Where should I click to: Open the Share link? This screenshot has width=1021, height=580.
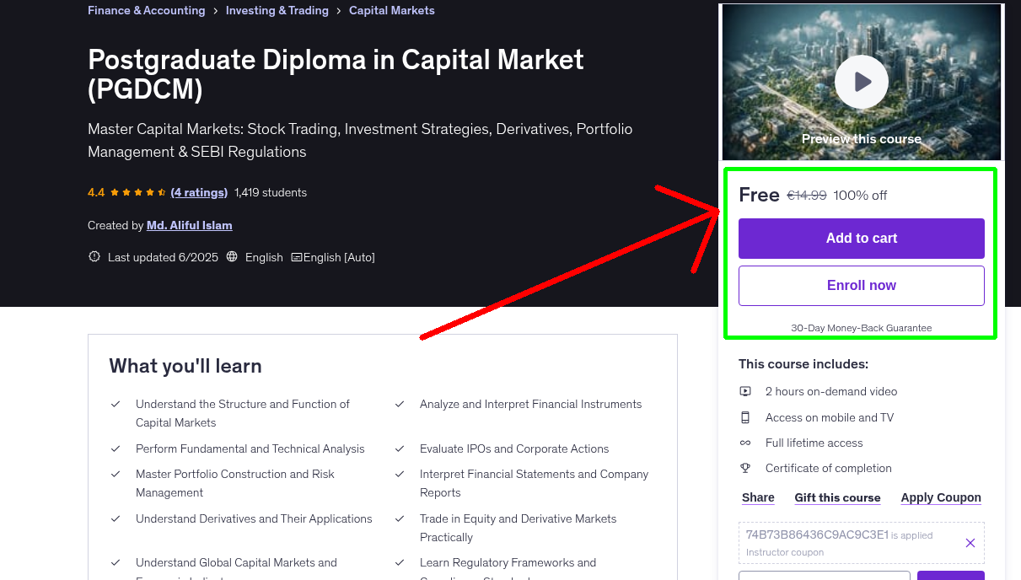pos(757,497)
